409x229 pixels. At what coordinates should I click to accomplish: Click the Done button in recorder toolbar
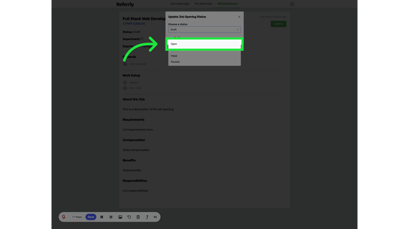(91, 217)
